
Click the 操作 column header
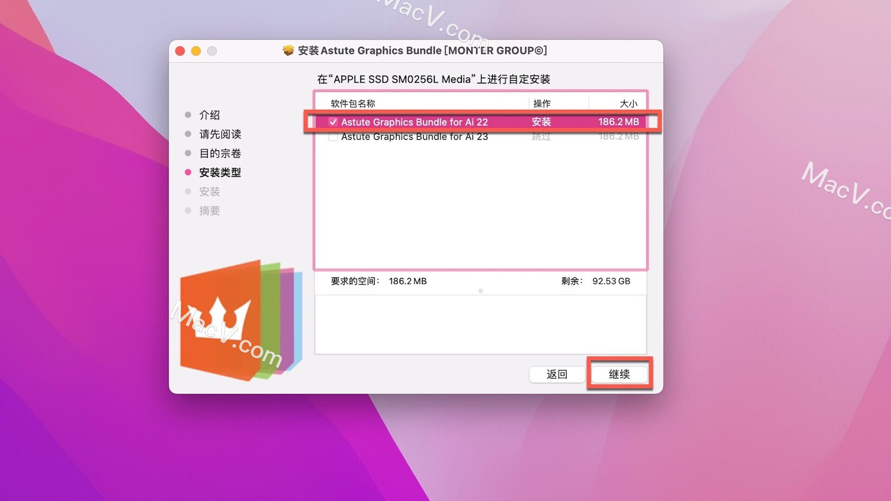542,103
